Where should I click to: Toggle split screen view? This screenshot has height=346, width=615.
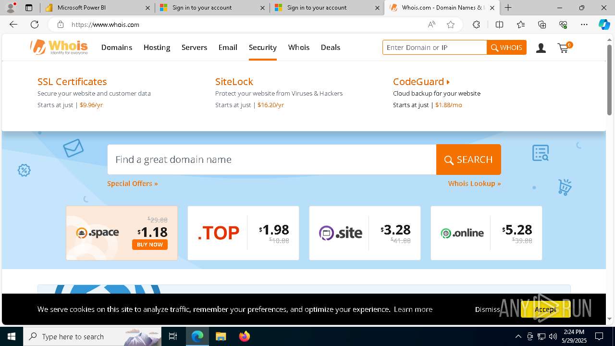(x=499, y=25)
